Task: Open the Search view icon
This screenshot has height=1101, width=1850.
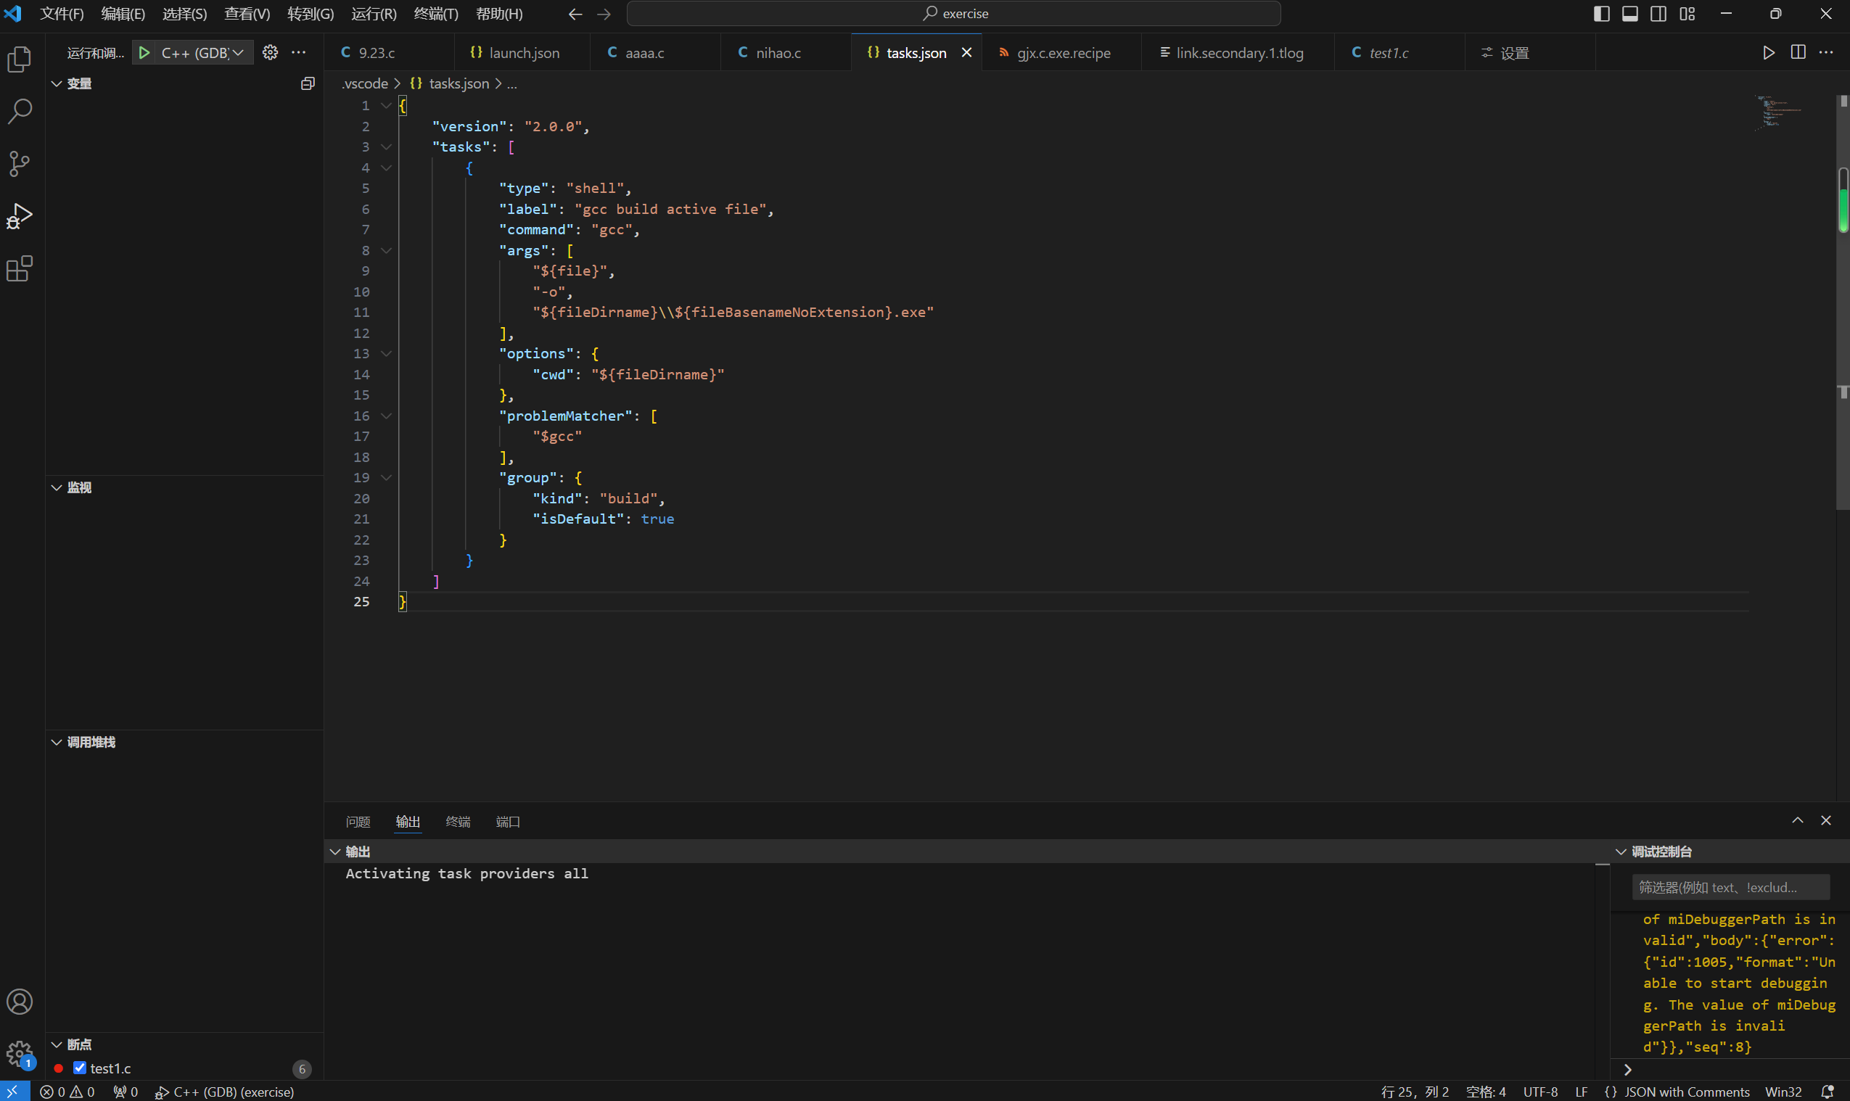Action: [x=20, y=111]
